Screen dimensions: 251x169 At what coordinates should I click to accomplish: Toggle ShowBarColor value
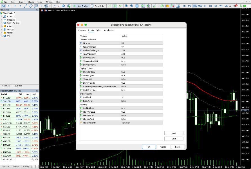tap(142, 72)
